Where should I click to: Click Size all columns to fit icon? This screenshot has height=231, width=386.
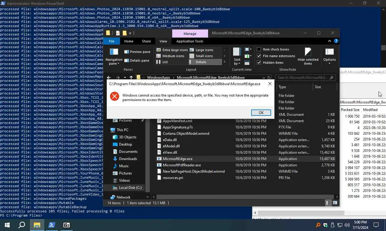click(247, 63)
